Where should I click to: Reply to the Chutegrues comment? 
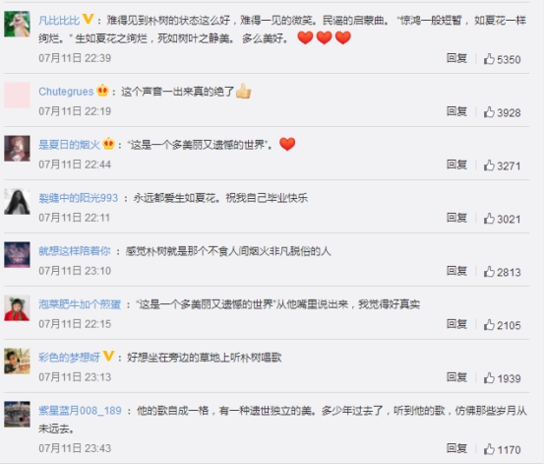[456, 111]
